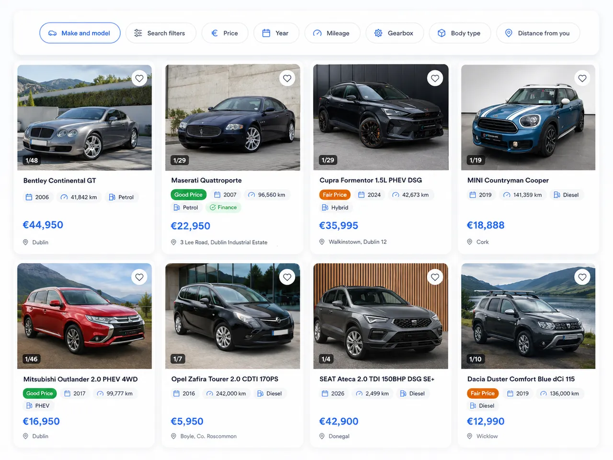Click the car icon in Make and model
This screenshot has height=460, width=613.
tap(53, 33)
